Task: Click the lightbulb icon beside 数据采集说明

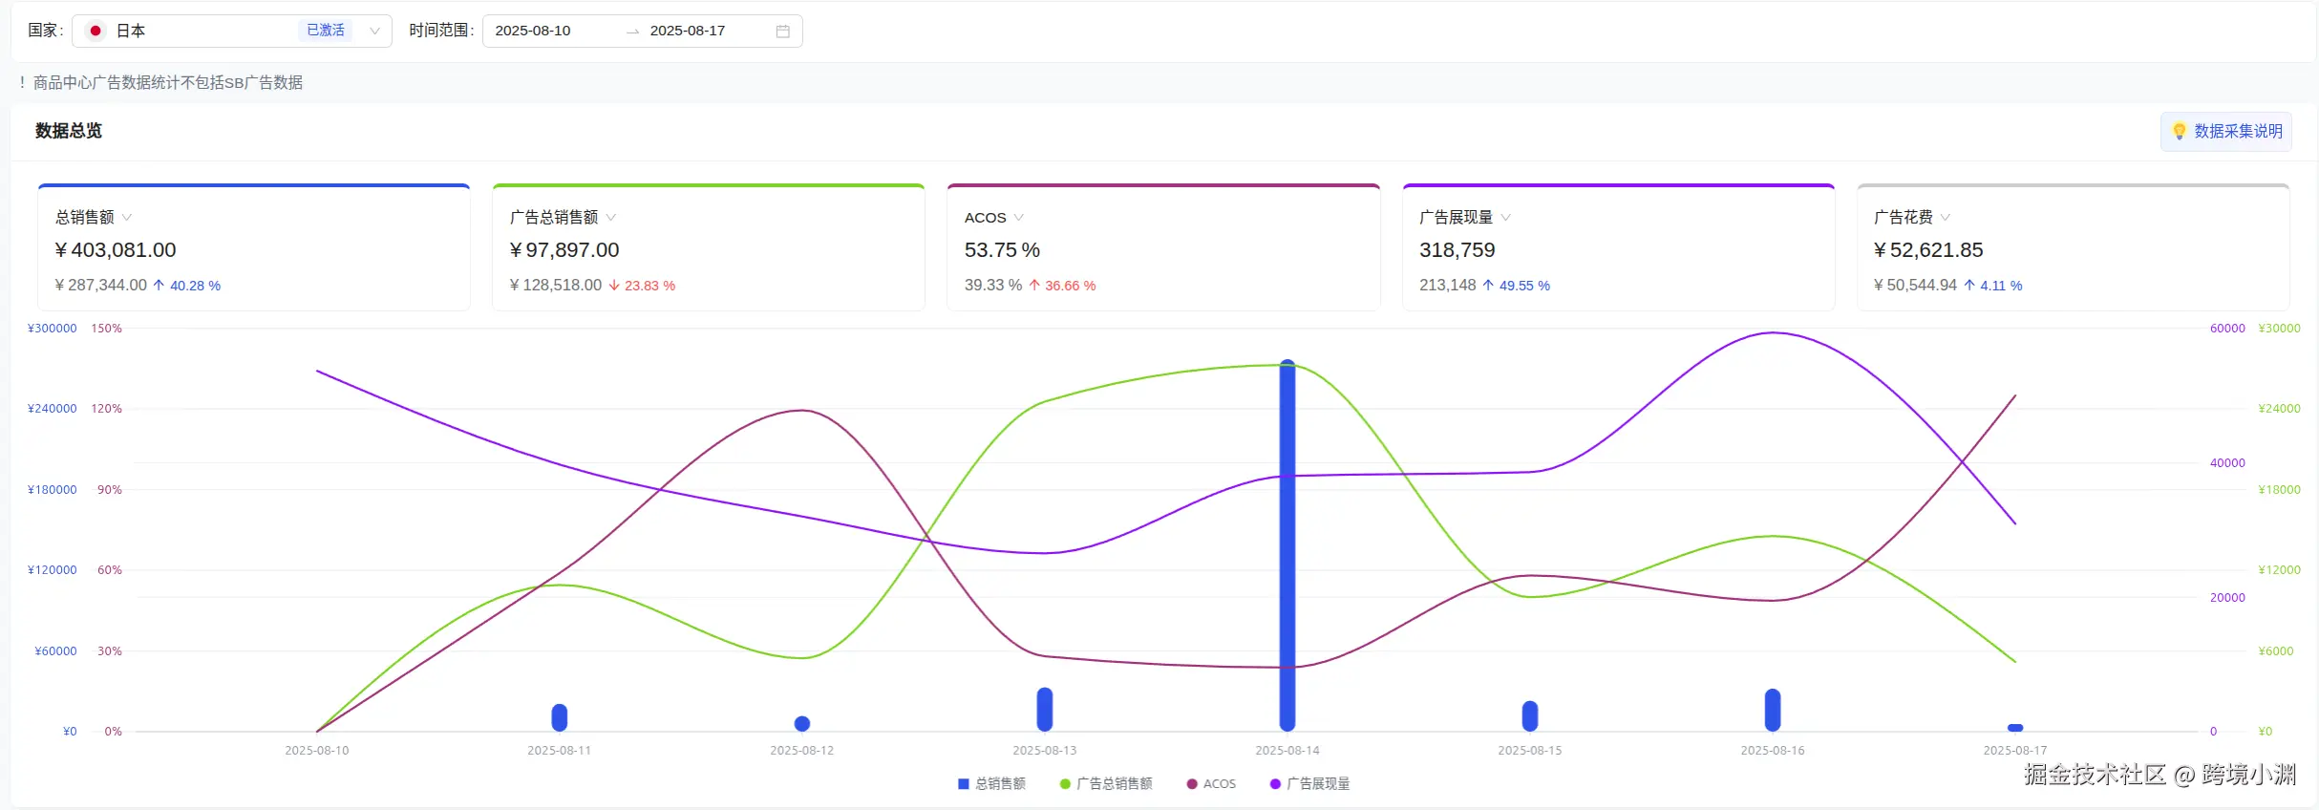Action: [x=2179, y=131]
